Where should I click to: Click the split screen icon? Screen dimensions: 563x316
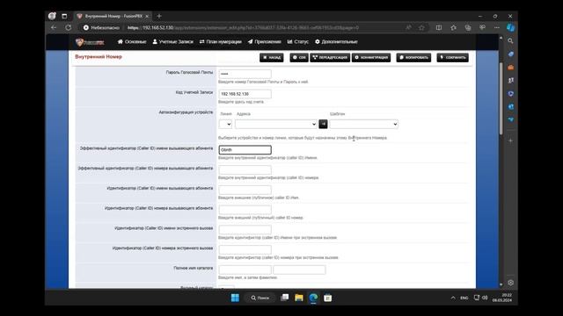[x=439, y=27]
